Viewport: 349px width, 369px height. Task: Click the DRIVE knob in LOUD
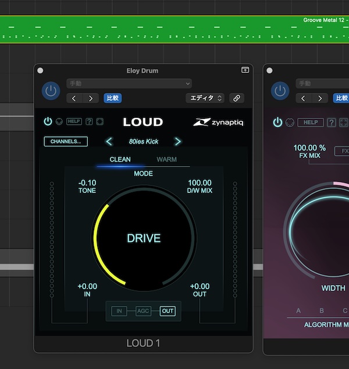[144, 238]
